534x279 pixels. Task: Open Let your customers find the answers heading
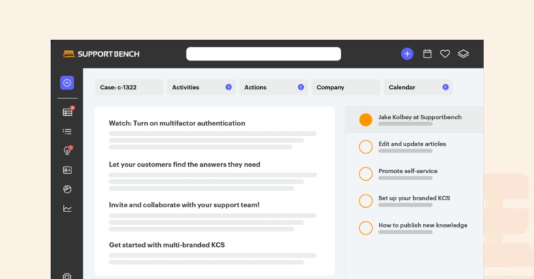coord(185,164)
